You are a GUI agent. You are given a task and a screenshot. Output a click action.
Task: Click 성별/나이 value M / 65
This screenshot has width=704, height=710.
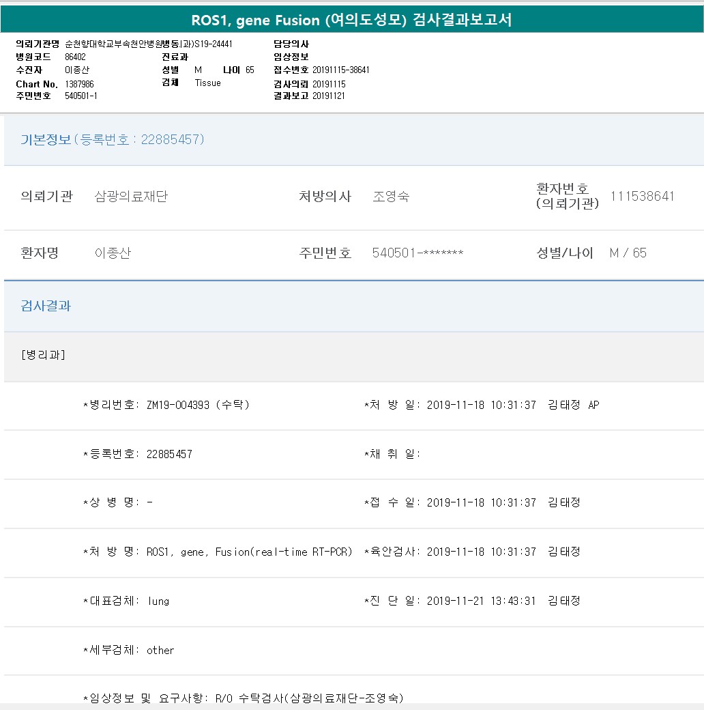628,253
